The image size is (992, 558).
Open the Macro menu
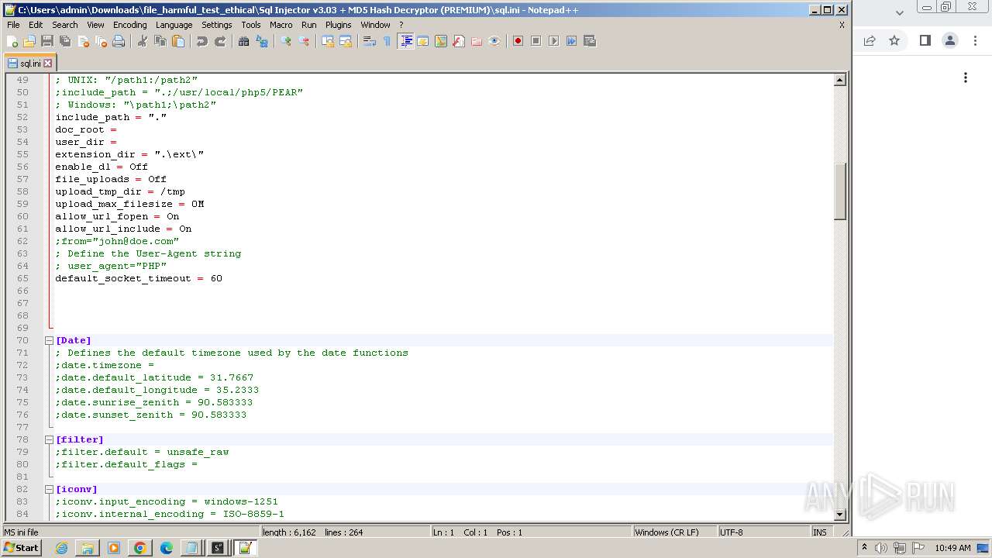(281, 25)
